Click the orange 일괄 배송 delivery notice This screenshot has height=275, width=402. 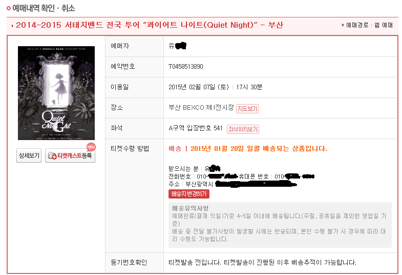pyautogui.click(x=248, y=149)
